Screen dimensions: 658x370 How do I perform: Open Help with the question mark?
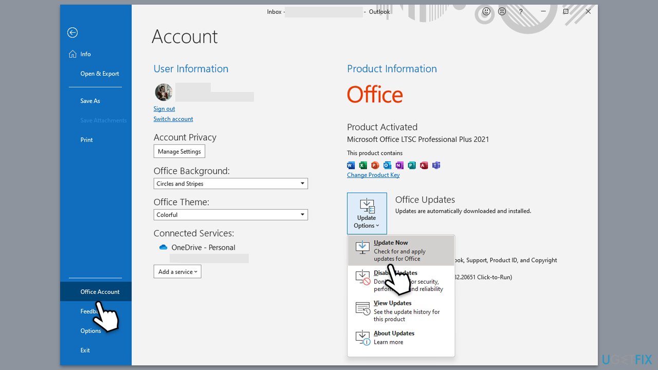click(521, 11)
